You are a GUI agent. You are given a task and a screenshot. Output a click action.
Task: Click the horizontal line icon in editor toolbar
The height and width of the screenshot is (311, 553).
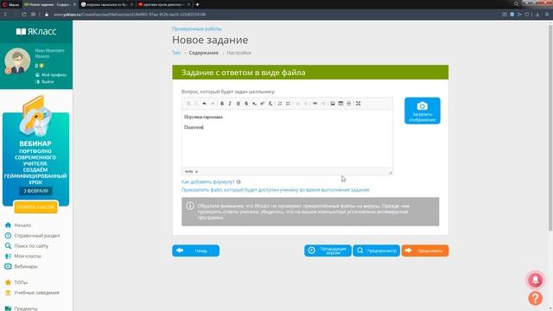(349, 104)
